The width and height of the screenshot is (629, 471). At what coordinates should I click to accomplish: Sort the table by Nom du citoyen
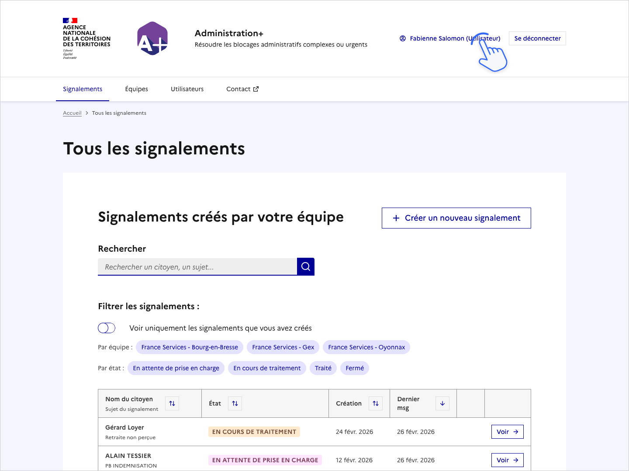click(x=172, y=403)
